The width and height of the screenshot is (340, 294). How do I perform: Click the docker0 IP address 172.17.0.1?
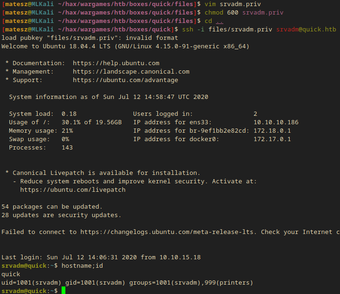coord(272,139)
